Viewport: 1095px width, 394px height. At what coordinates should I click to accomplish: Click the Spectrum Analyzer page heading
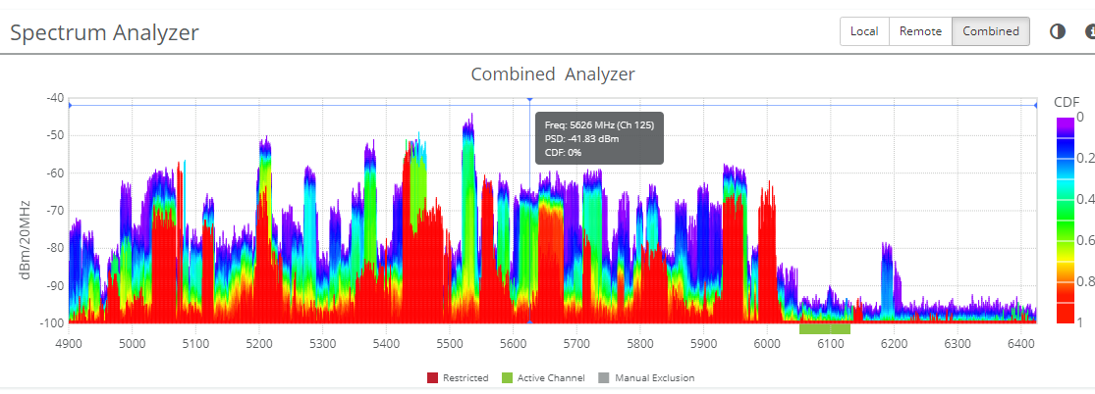tap(105, 32)
